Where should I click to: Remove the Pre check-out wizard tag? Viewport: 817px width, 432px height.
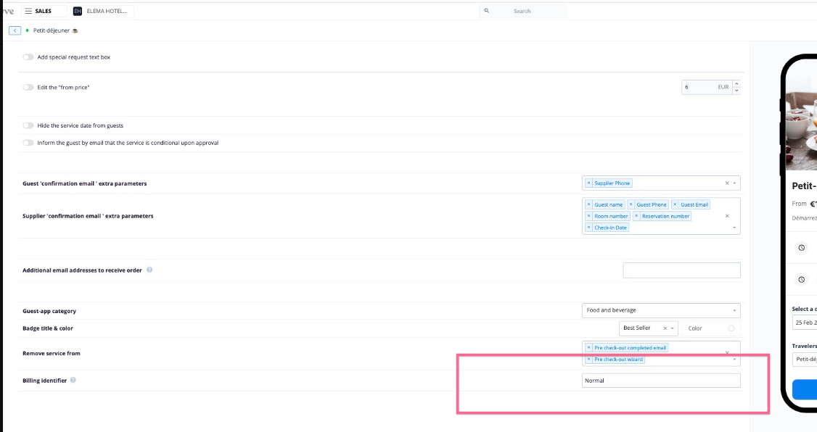(588, 360)
